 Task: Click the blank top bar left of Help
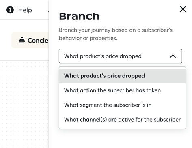(x=3, y=10)
